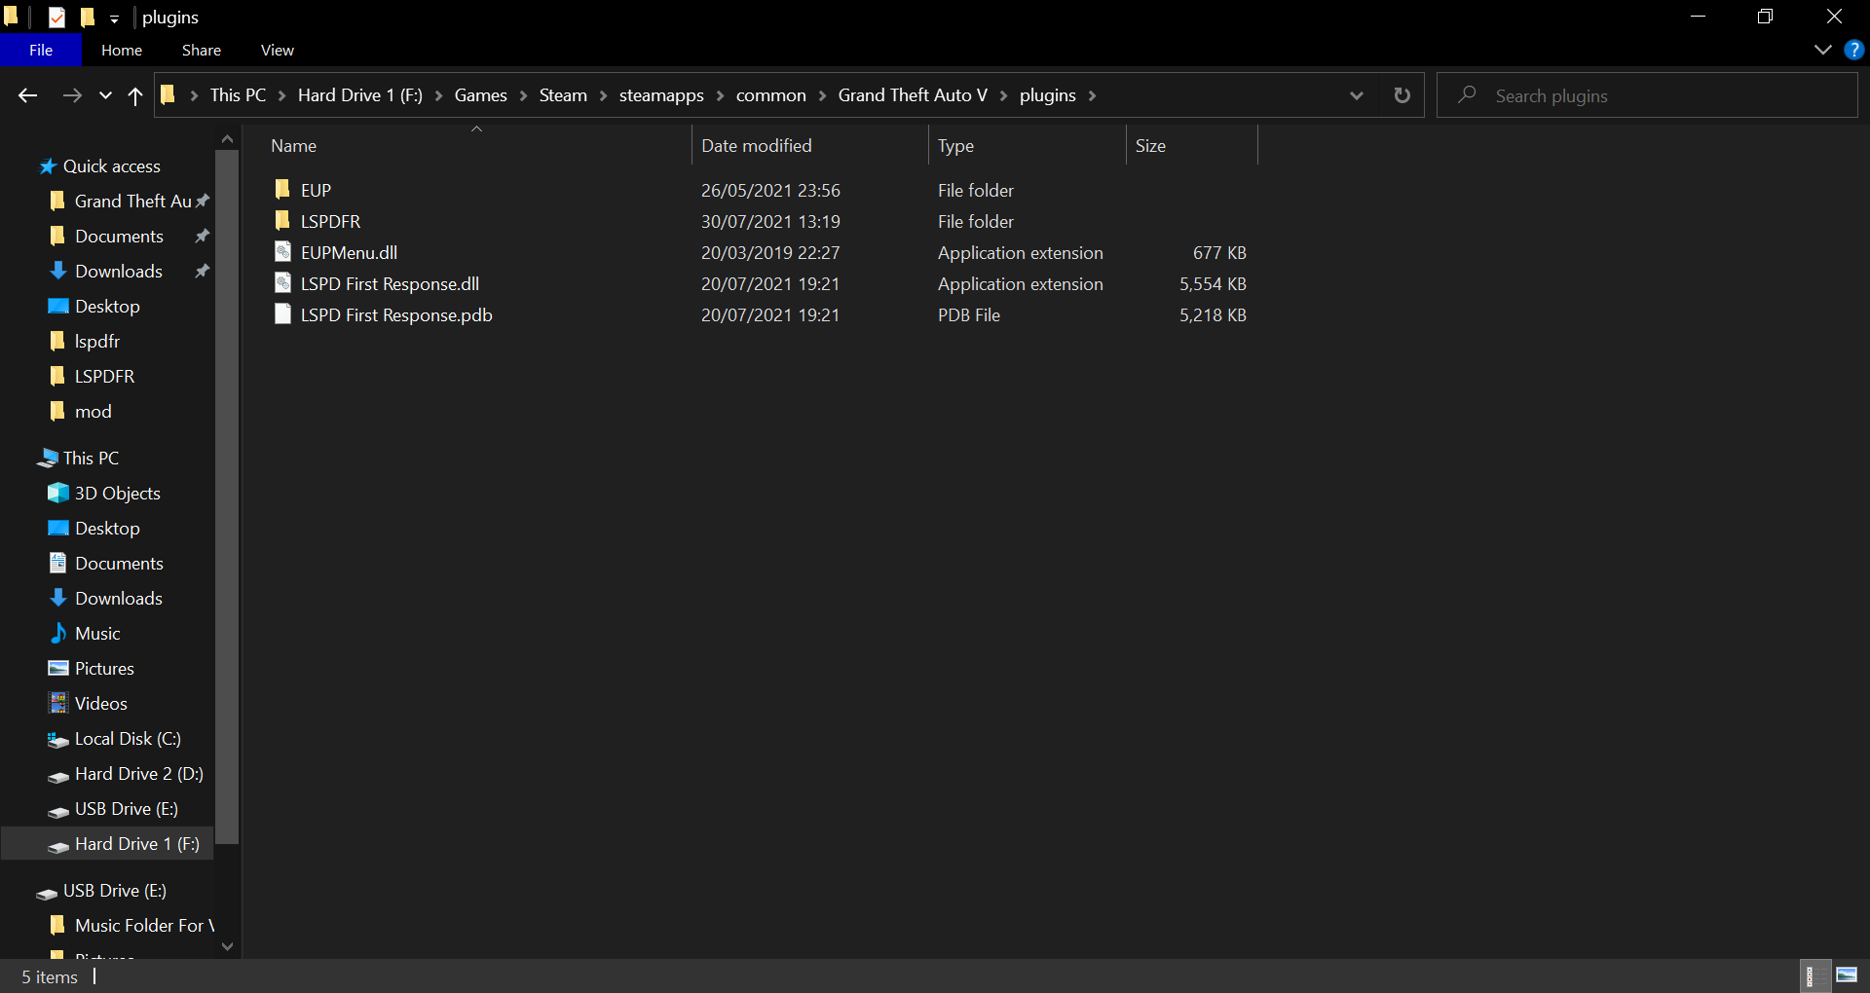Screen dimensions: 1870x993
Task: Go up one folder level
Action: point(135,95)
